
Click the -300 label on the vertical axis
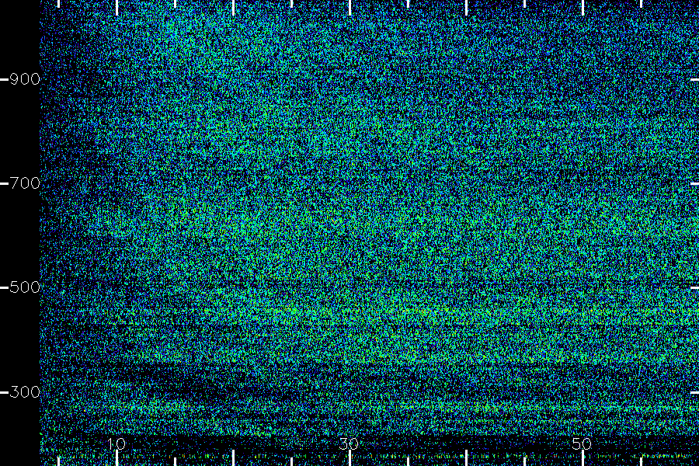coord(21,392)
